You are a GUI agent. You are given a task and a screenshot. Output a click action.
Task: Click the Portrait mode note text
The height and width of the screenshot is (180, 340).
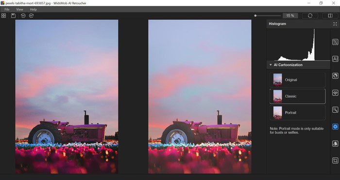[297, 131]
